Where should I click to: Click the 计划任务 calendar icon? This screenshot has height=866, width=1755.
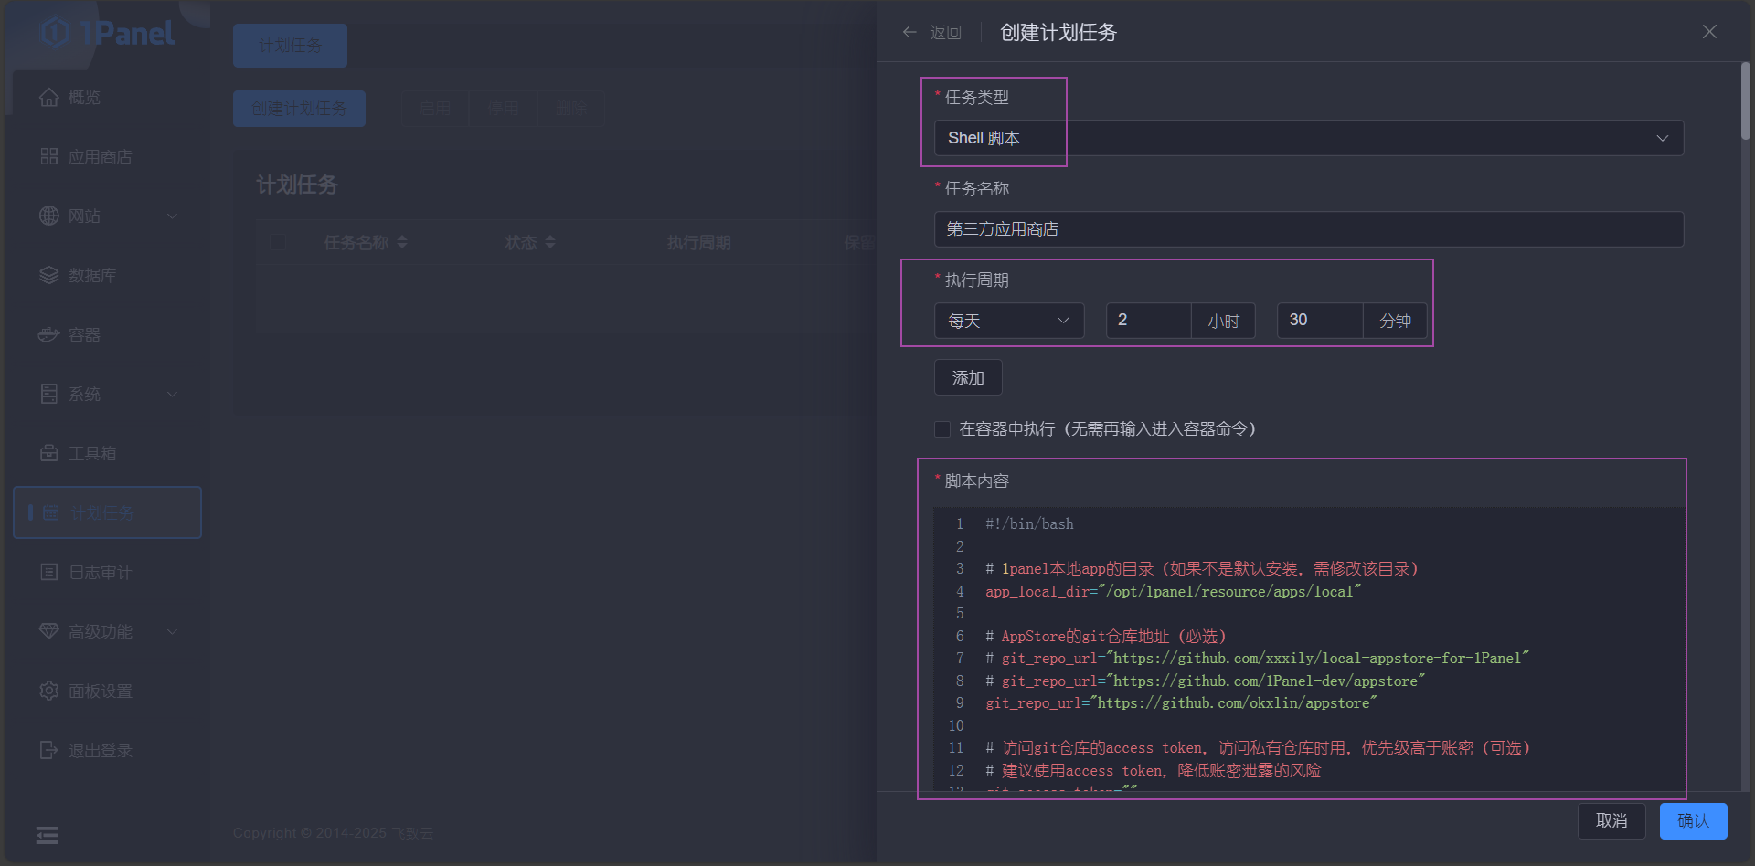coord(51,512)
